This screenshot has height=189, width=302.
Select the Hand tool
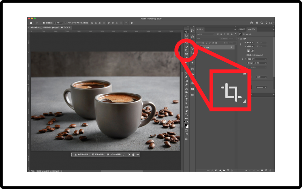pos(186,110)
